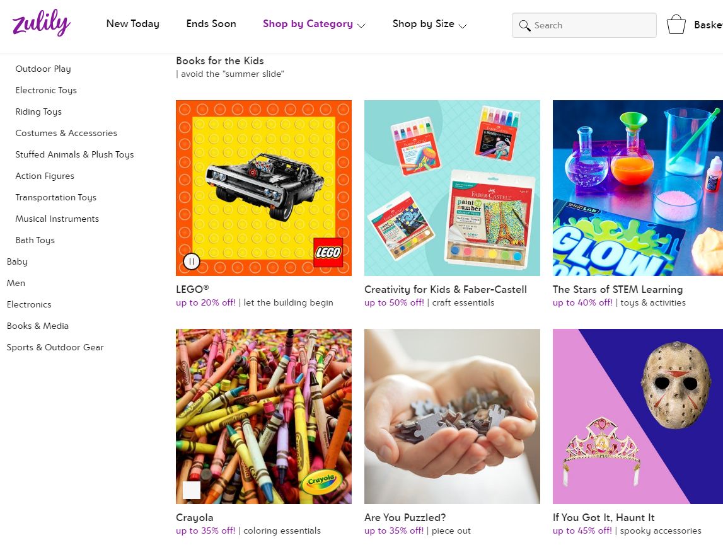
Task: Click the search magnifier icon
Action: [524, 26]
